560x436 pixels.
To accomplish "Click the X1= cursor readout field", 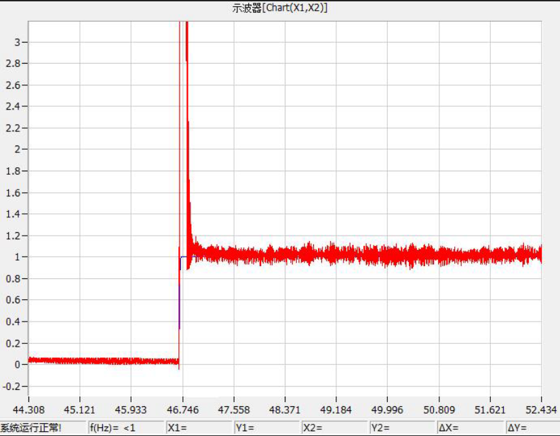I will pos(199,428).
